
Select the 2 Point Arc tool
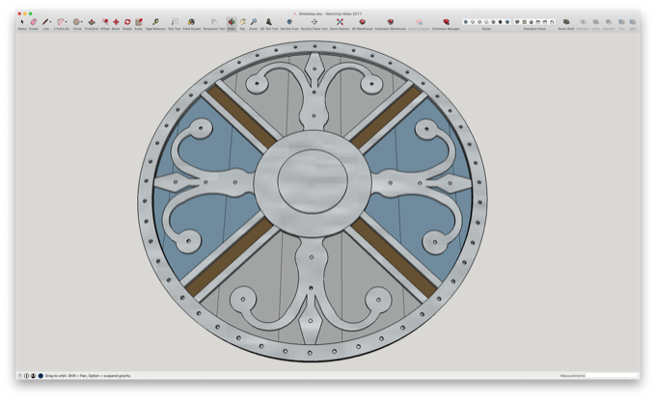61,22
